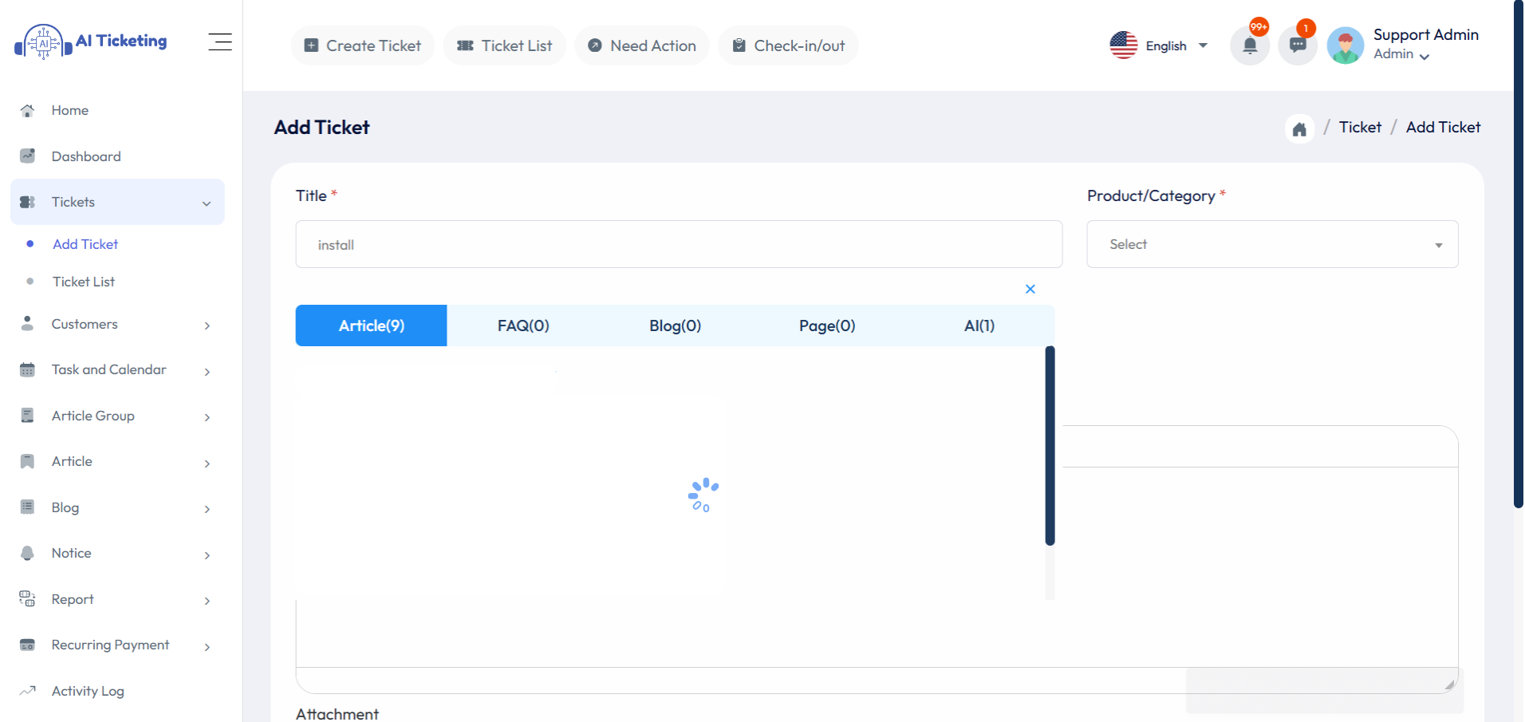This screenshot has width=1525, height=722.
Task: Open Need Action from the top bar
Action: point(642,45)
